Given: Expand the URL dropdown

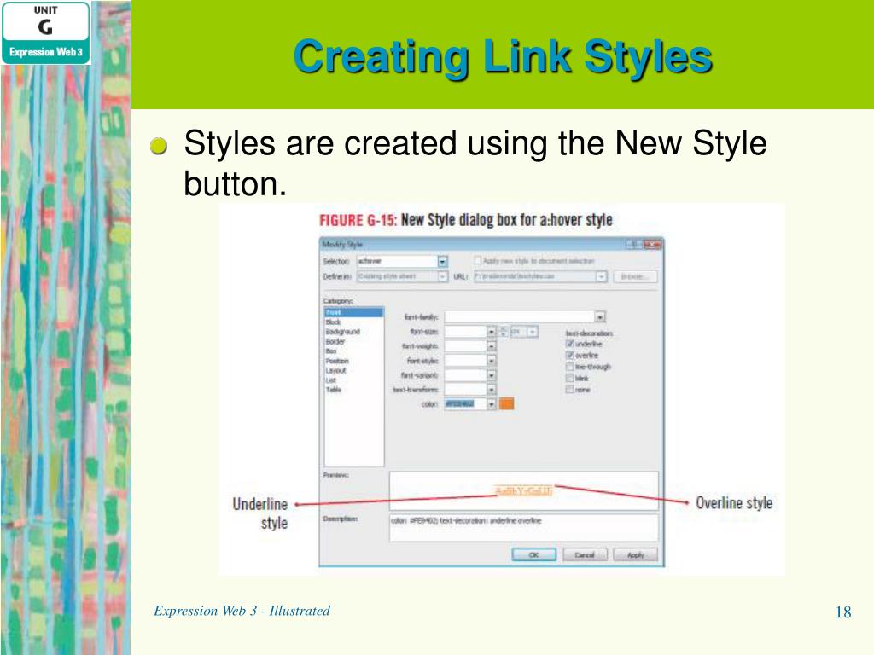Looking at the screenshot, I should pyautogui.click(x=601, y=276).
